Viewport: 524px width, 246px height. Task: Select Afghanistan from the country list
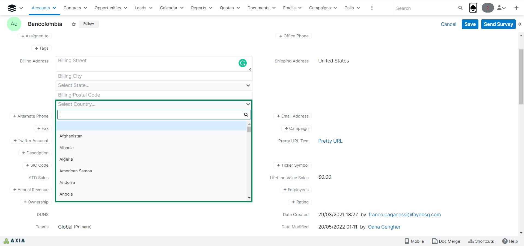[x=151, y=136]
